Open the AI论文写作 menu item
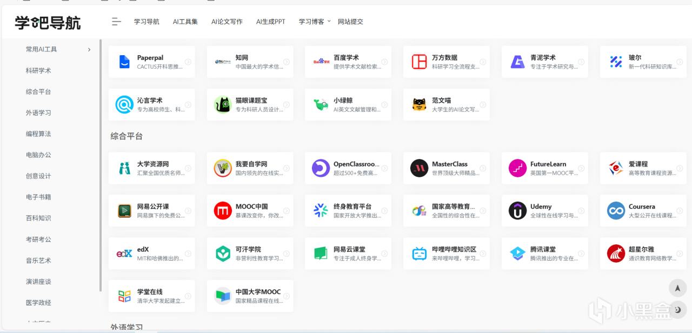 227,22
